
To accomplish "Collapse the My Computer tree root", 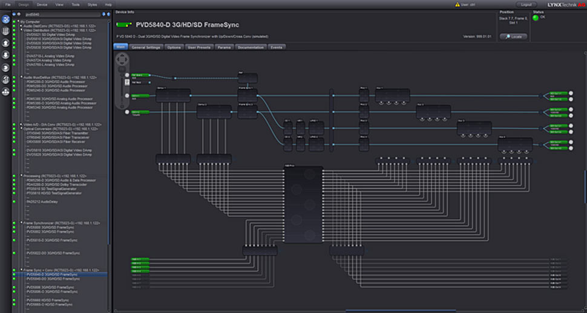I will [18, 22].
